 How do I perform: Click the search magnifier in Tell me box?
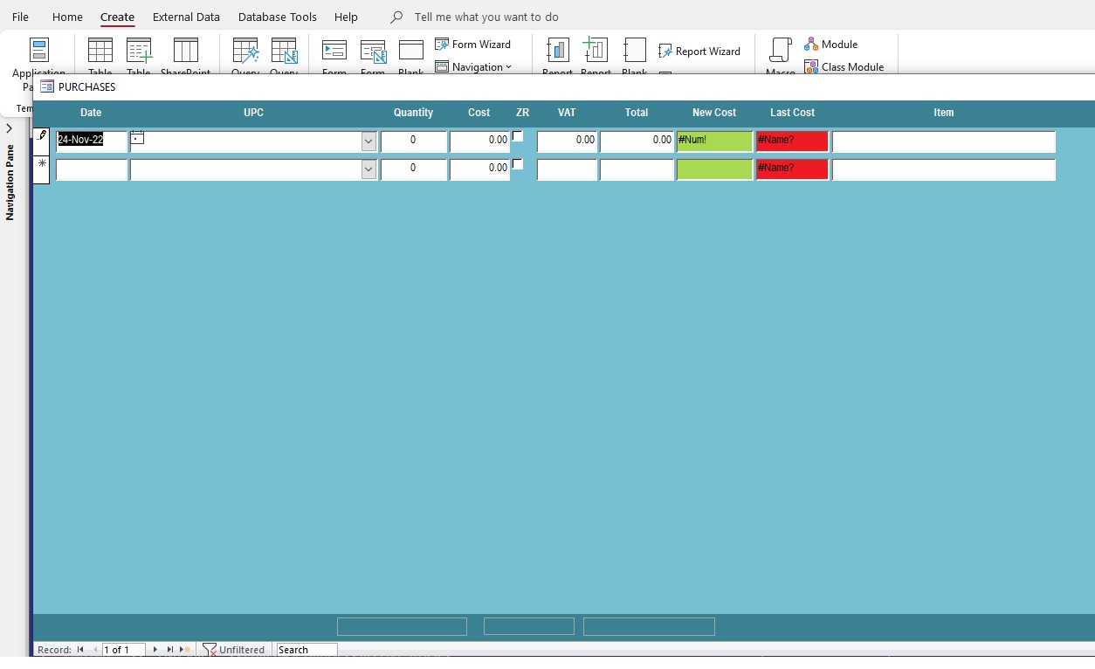click(x=396, y=17)
